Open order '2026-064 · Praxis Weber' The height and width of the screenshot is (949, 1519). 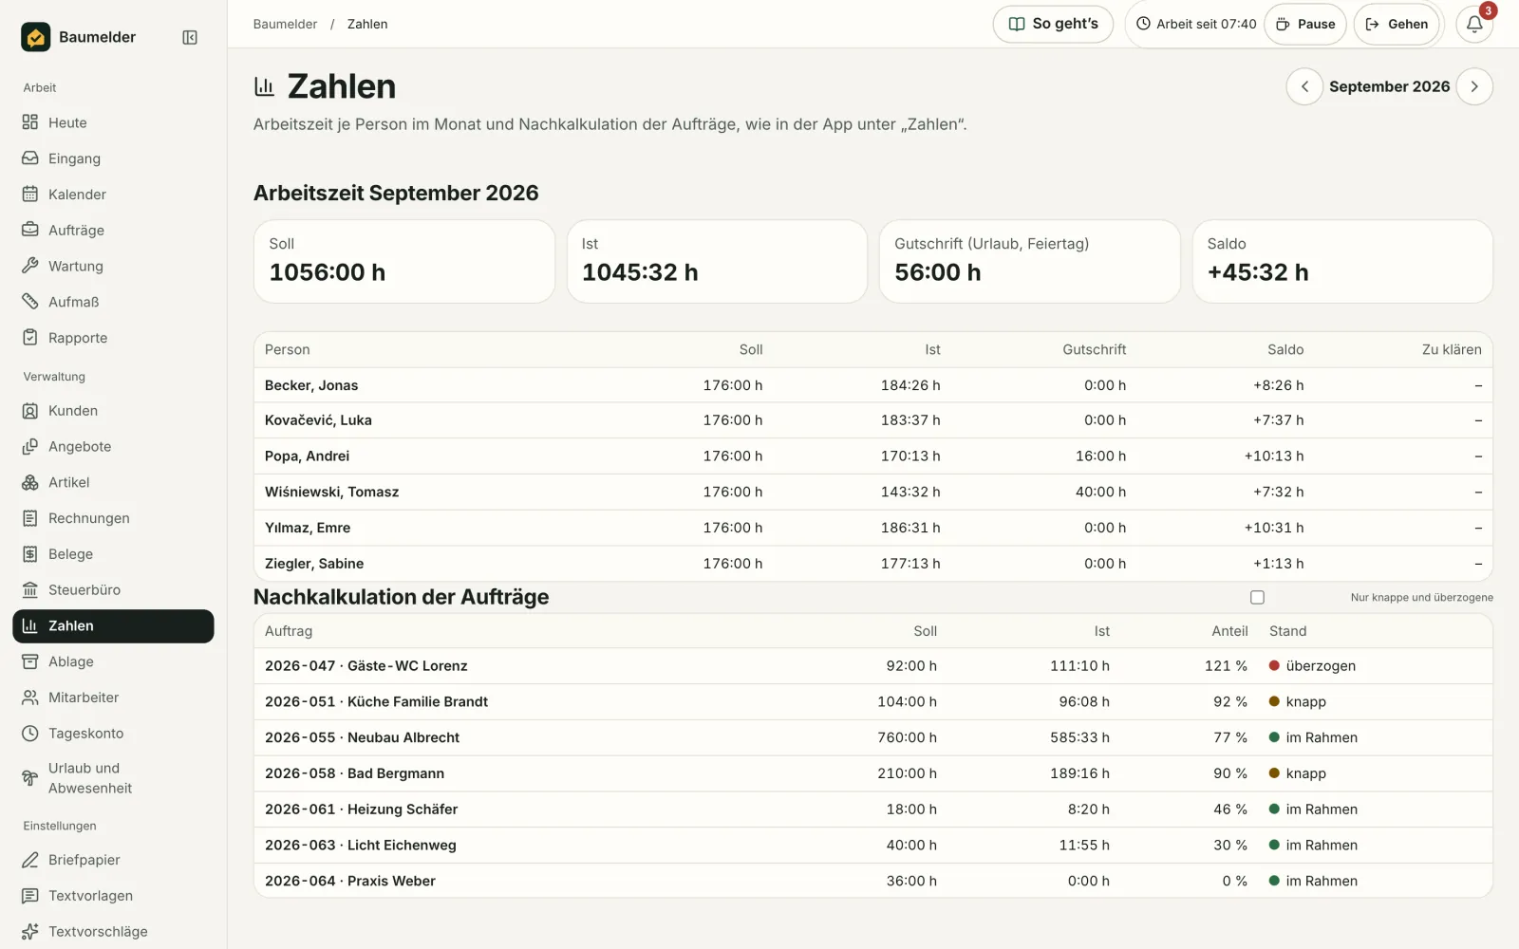tap(873, 882)
